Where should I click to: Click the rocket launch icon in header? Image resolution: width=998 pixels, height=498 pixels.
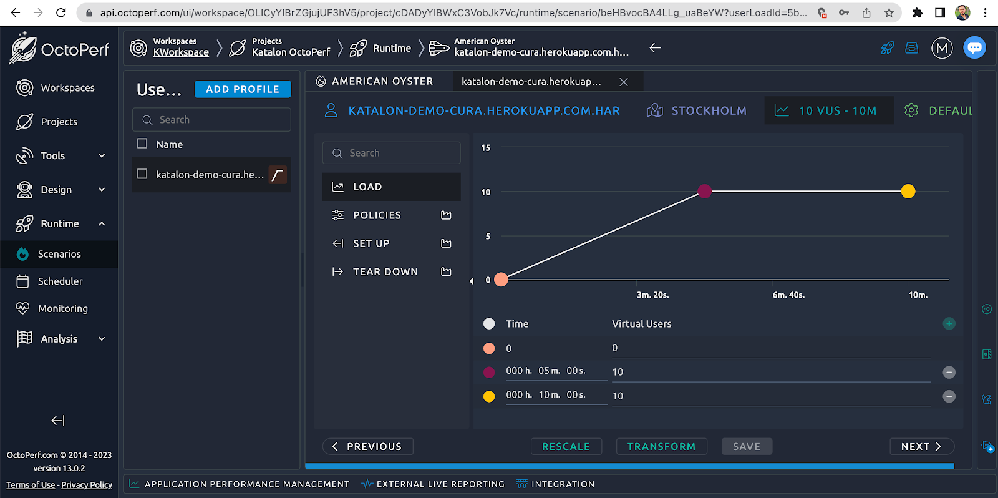point(888,48)
